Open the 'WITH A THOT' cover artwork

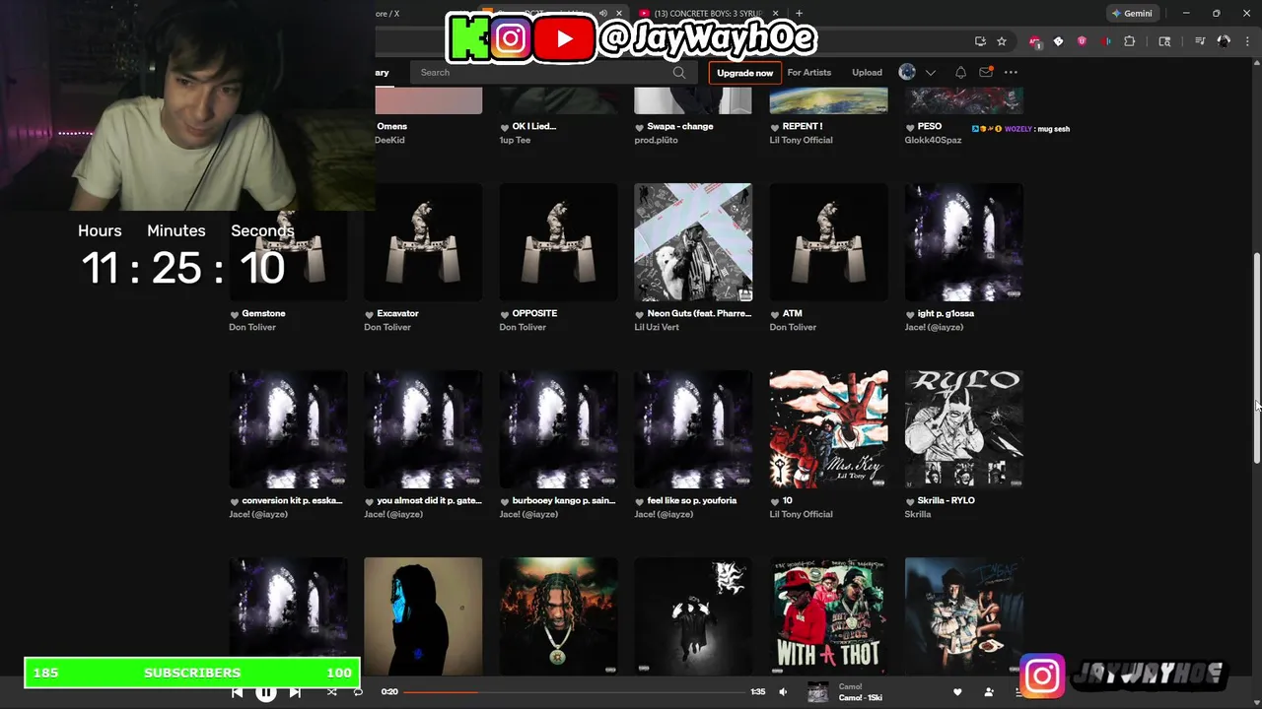click(828, 616)
